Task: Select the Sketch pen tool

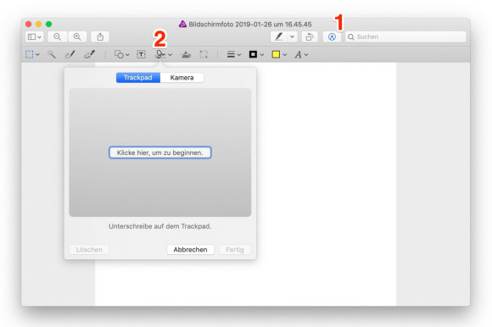Action: 70,54
